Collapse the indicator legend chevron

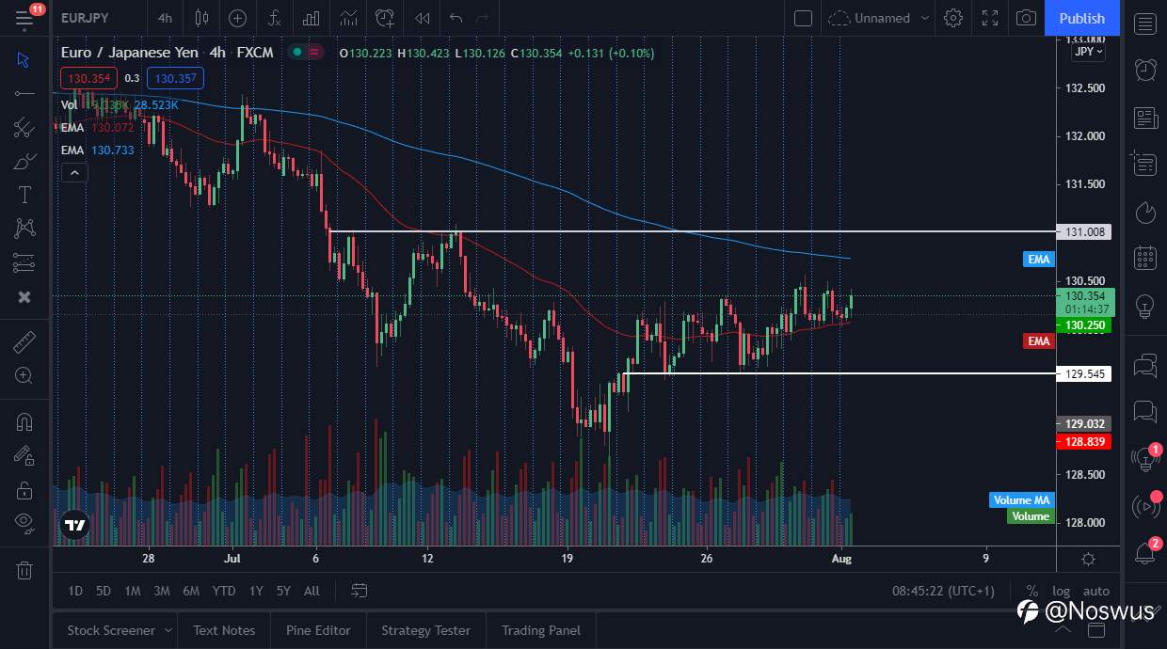(74, 172)
